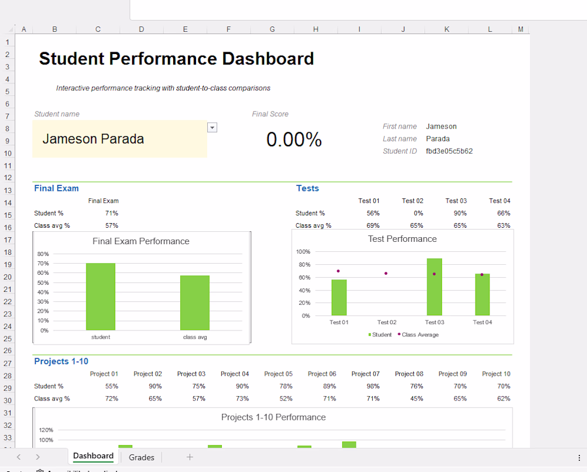This screenshot has width=587, height=472.
Task: Click the student ID fbd3e05c5b62
Action: coord(449,151)
